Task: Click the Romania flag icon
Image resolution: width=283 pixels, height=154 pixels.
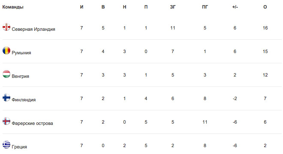Action: tap(6, 50)
